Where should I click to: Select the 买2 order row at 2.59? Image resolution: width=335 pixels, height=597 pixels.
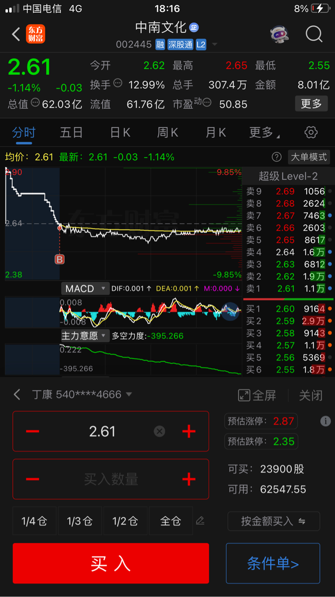tap(288, 321)
